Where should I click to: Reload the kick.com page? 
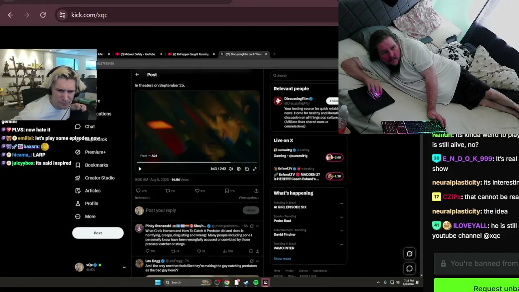point(43,15)
